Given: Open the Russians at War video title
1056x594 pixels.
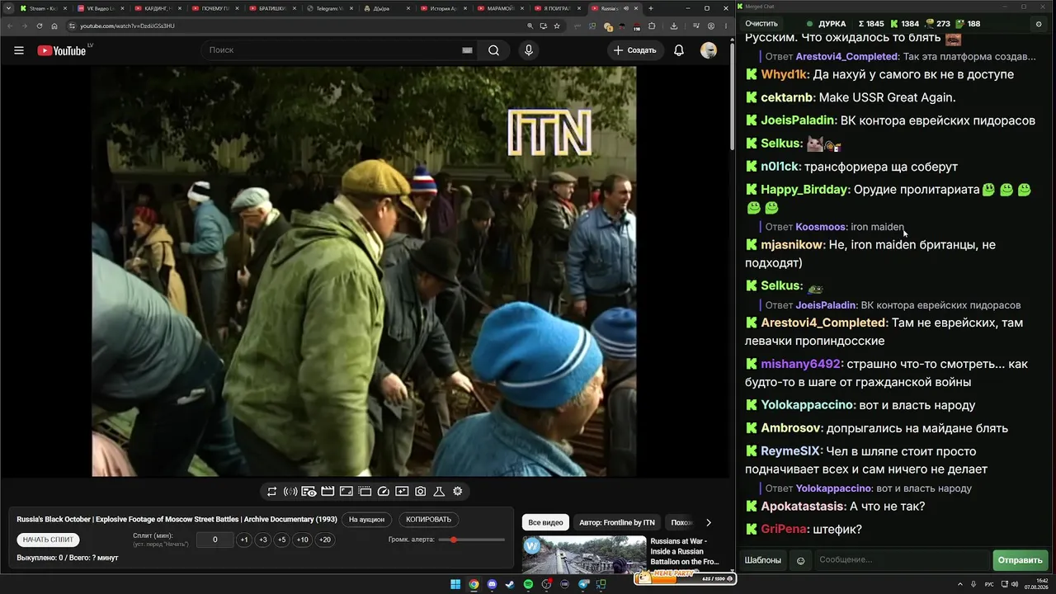Looking at the screenshot, I should click(684, 552).
